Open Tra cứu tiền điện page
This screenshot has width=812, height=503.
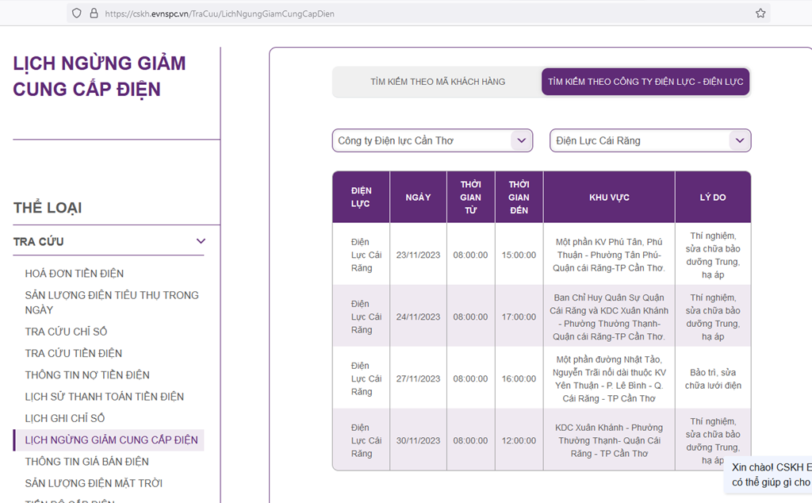point(74,353)
